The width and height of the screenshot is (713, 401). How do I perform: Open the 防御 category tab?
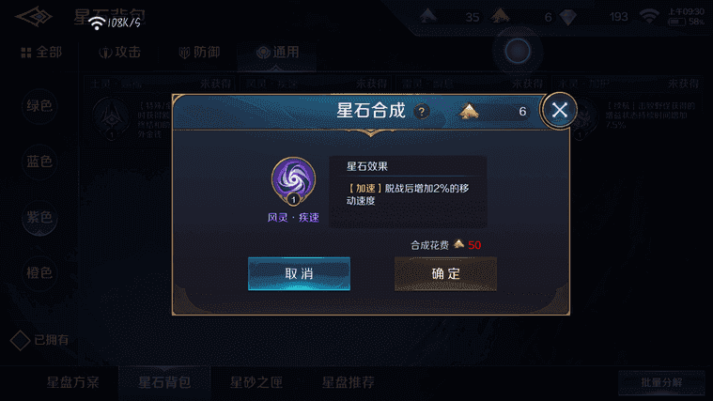[199, 53]
